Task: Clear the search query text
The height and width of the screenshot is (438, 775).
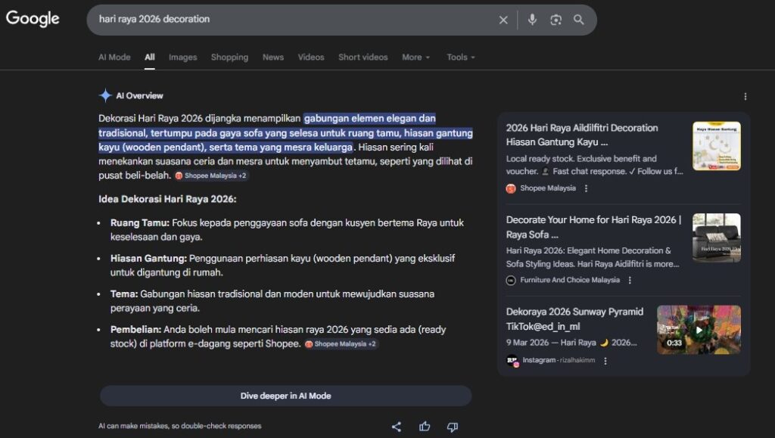Action: coord(503,20)
